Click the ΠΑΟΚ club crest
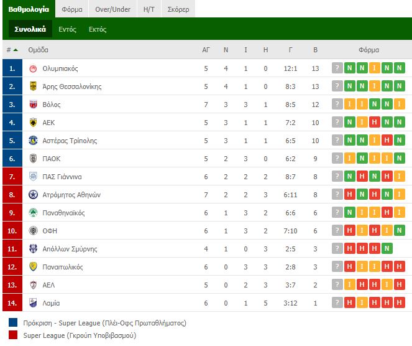412x346 pixels. (x=33, y=159)
